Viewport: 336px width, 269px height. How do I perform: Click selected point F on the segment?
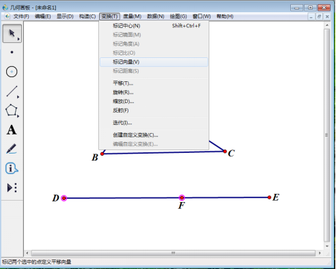click(182, 197)
